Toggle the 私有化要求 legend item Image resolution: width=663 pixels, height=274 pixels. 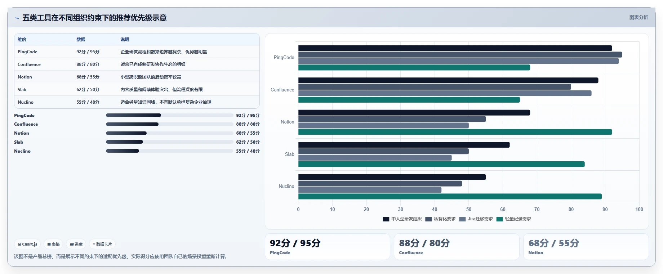pyautogui.click(x=440, y=219)
